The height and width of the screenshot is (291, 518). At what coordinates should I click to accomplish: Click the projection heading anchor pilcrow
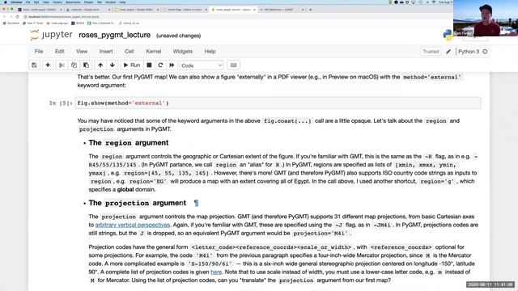pyautogui.click(x=196, y=203)
